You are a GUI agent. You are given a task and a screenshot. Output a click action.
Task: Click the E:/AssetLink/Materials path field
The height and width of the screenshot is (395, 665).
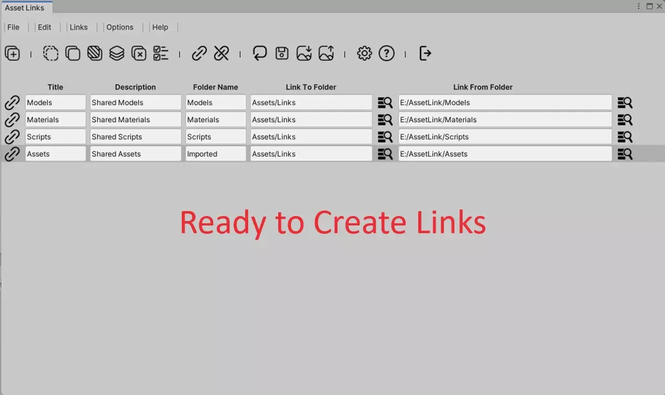pos(505,120)
